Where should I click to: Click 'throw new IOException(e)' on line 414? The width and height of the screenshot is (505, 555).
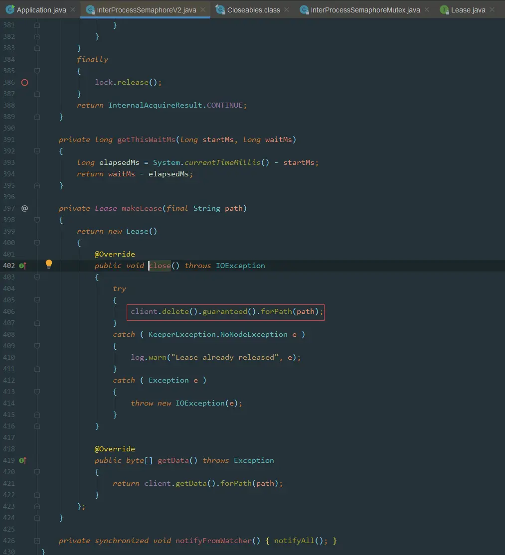[186, 403]
